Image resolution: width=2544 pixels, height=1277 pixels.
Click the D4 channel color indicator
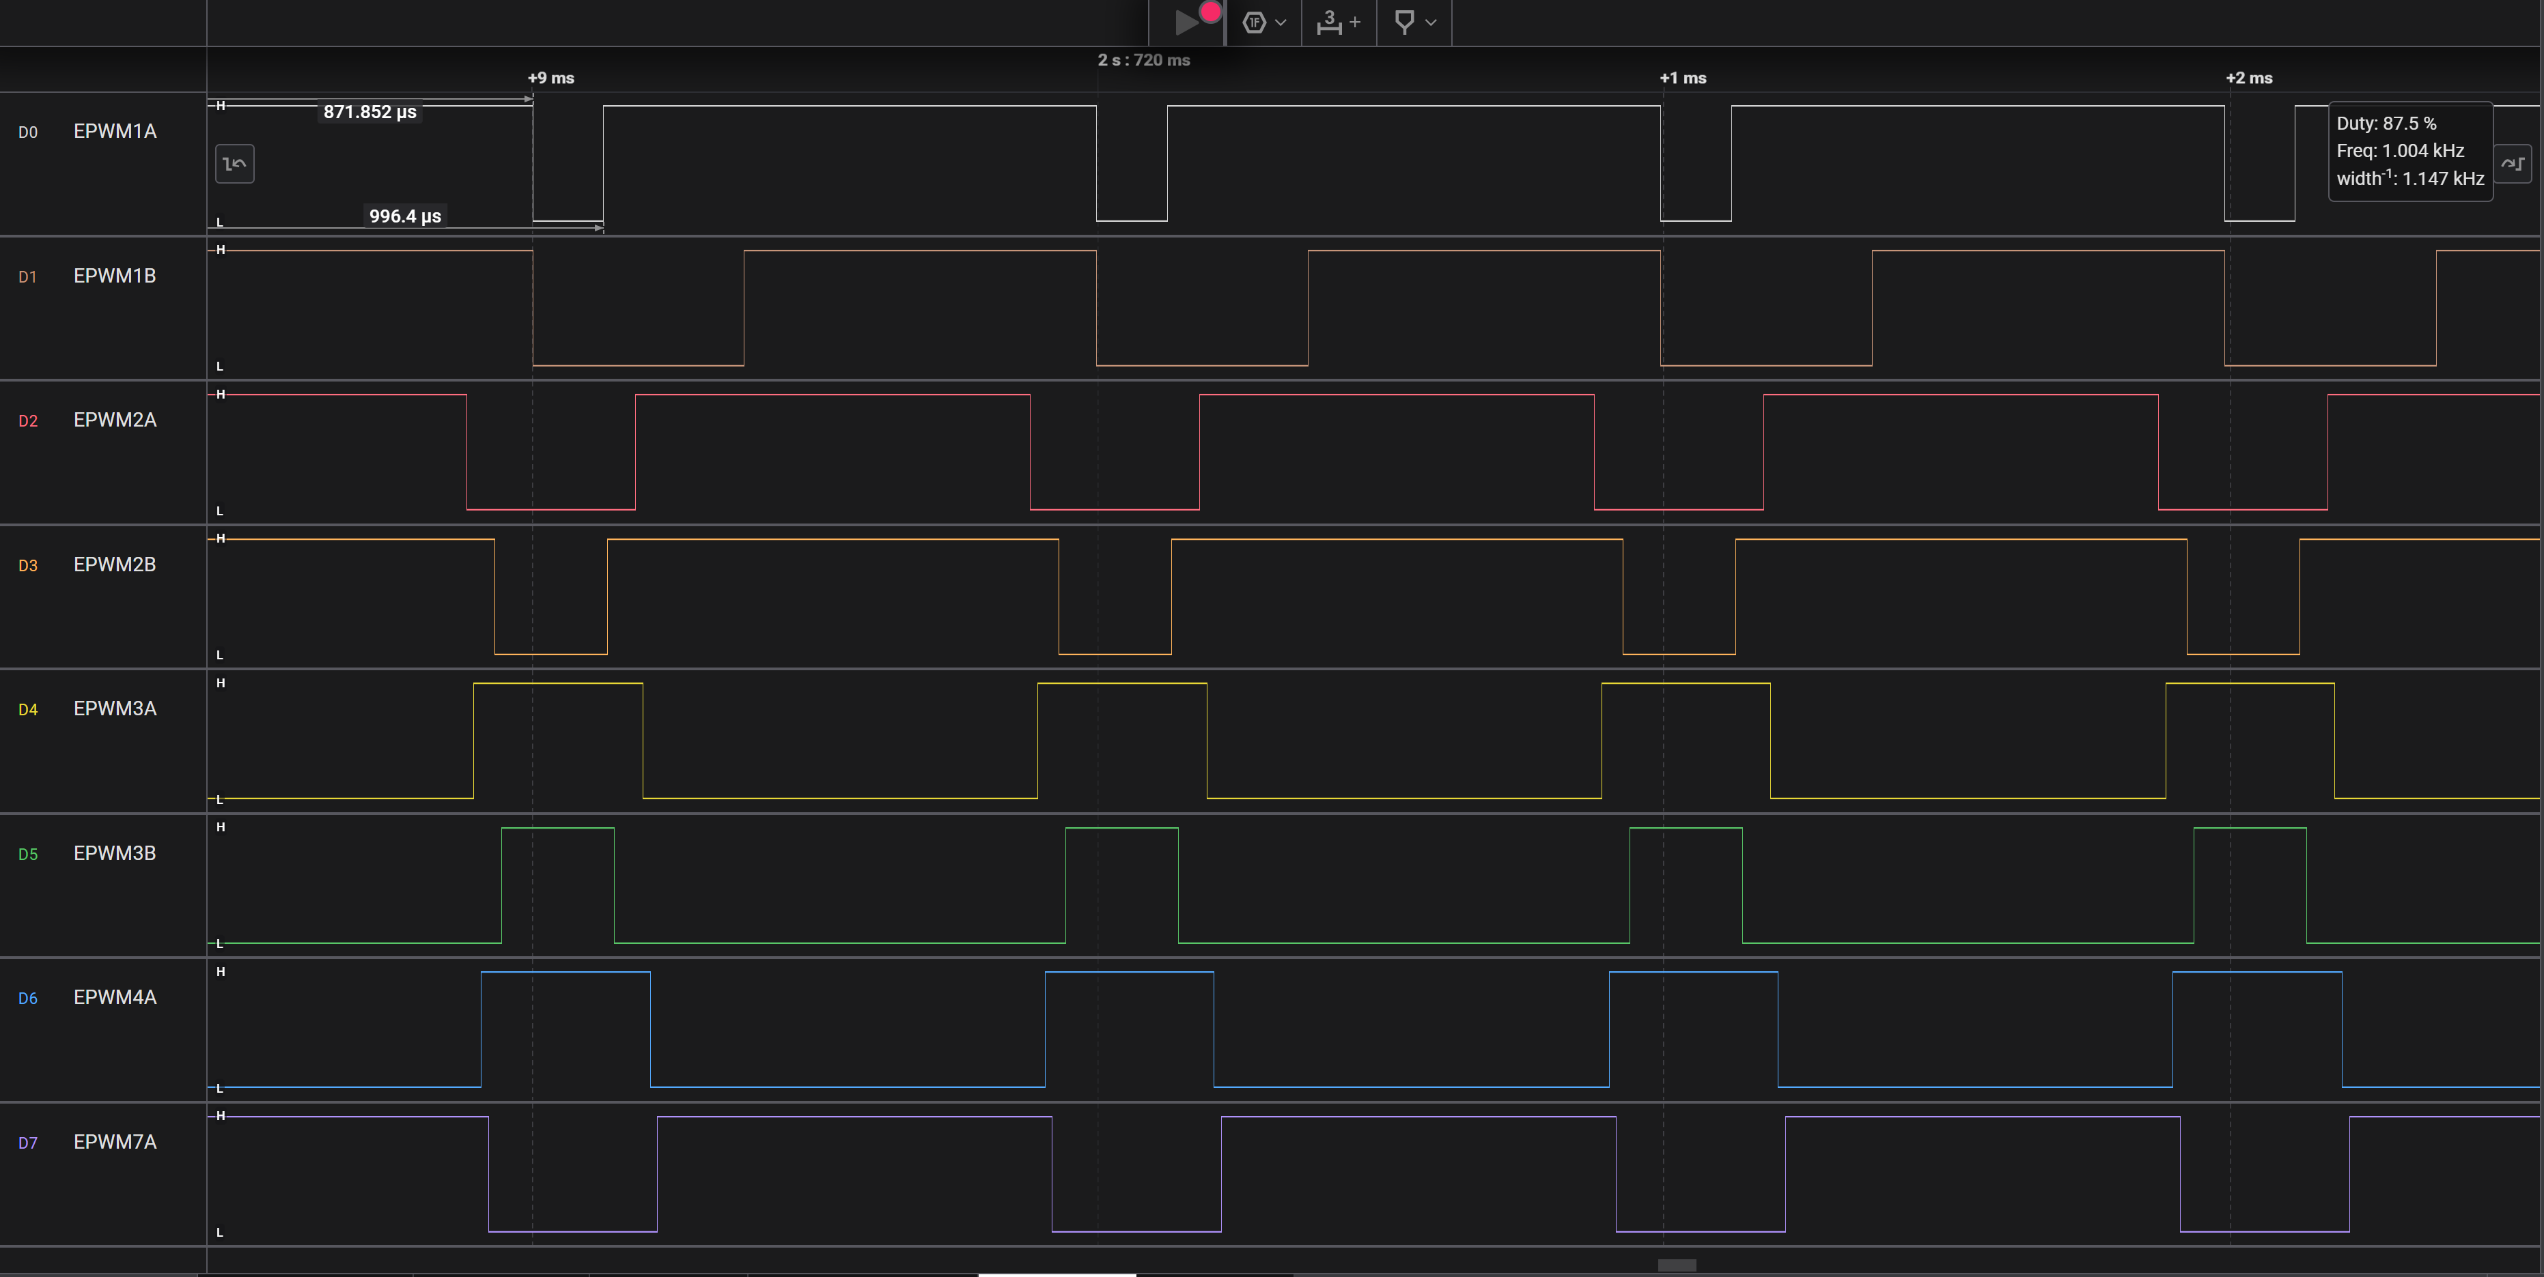tap(27, 710)
